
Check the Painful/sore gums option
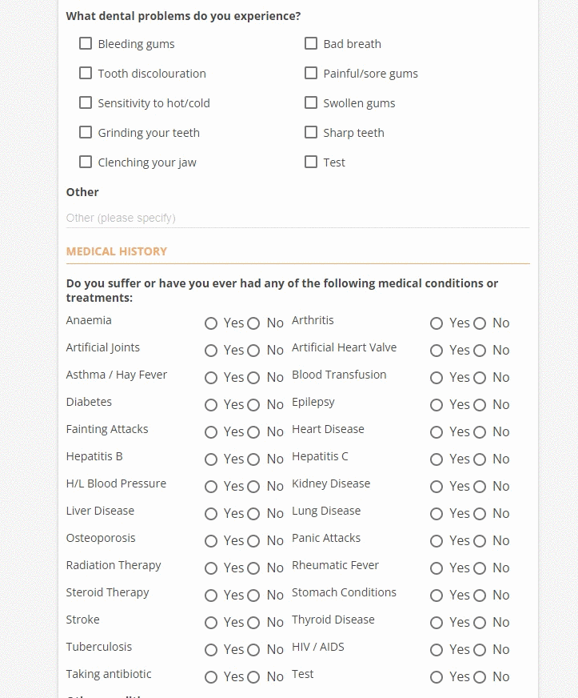pos(311,73)
